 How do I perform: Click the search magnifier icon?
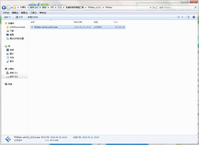click(196, 8)
